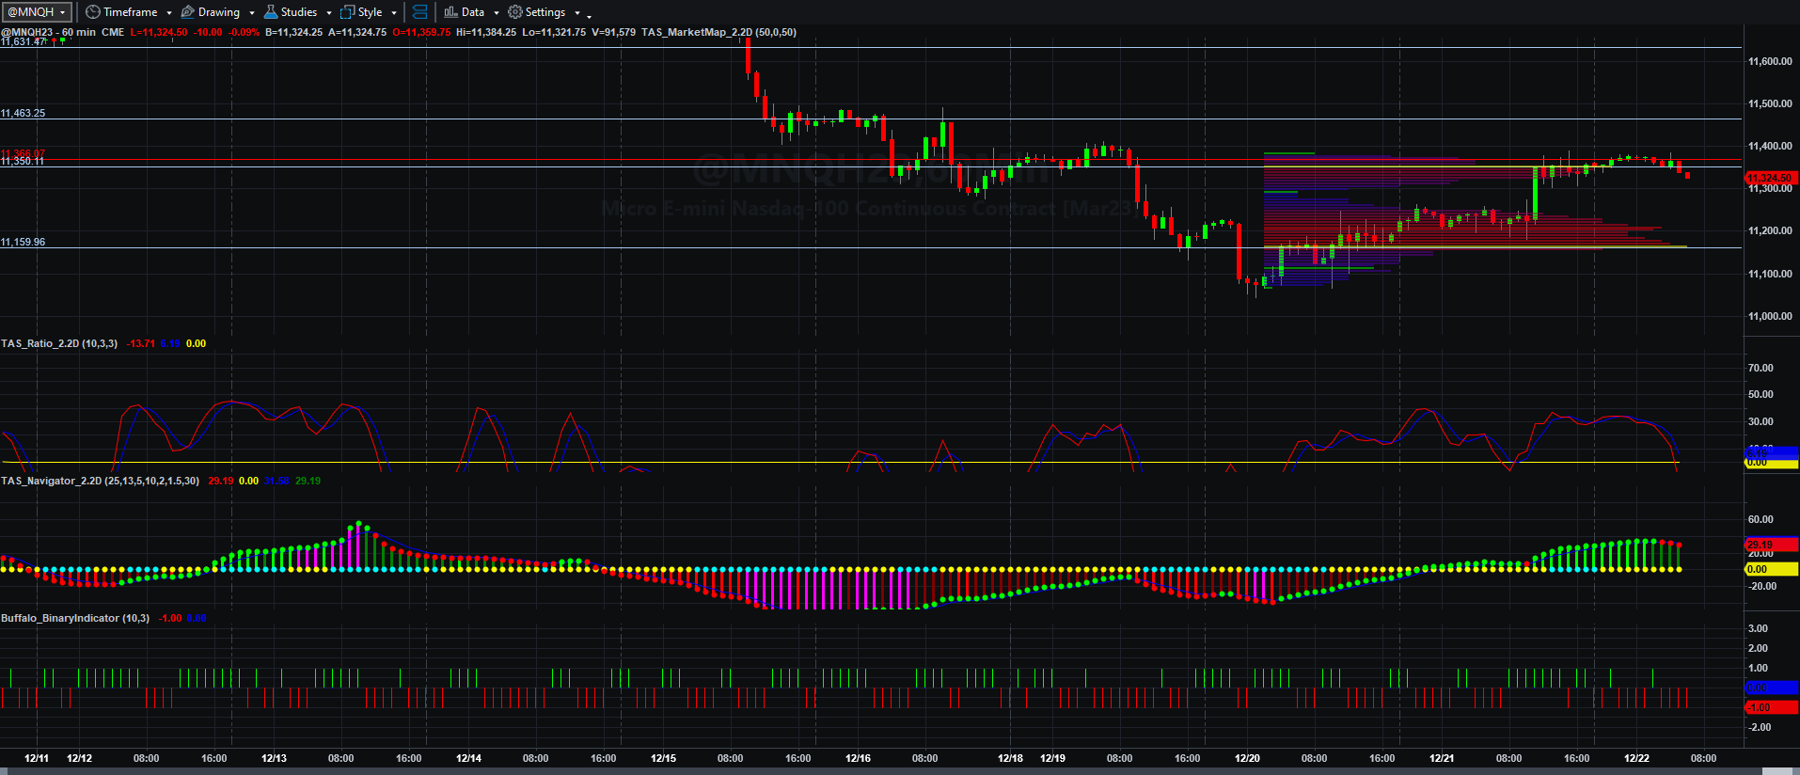1800x775 pixels.
Task: Click the Settings gear icon
Action: pyautogui.click(x=515, y=12)
